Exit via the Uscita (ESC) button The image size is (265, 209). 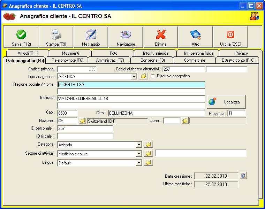(x=230, y=37)
